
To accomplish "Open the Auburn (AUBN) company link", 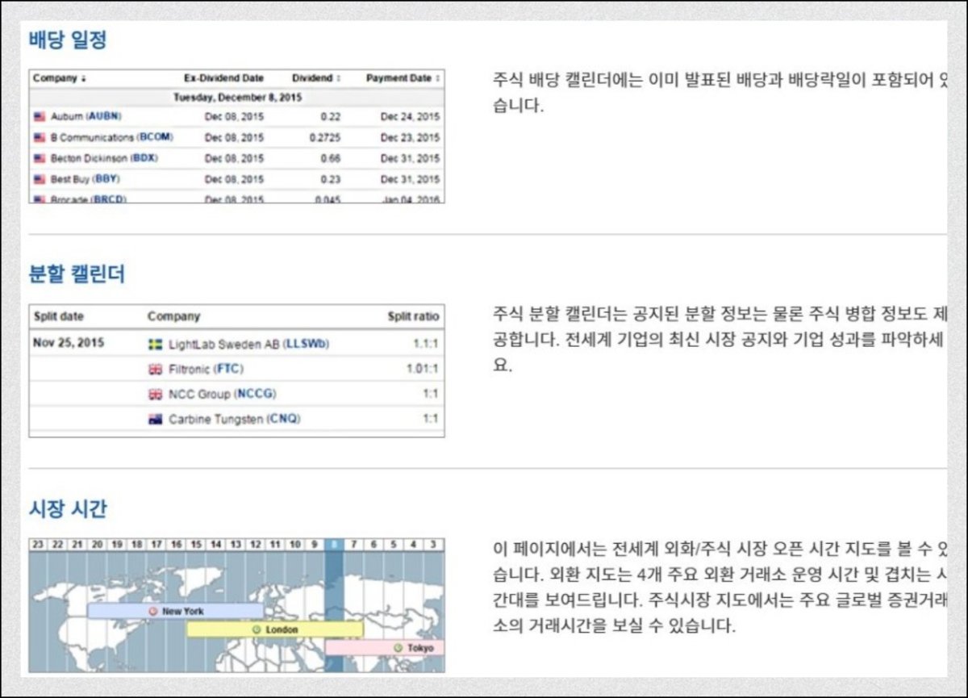I will coord(85,117).
